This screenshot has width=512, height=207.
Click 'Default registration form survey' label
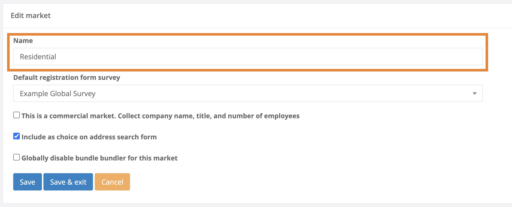pos(67,78)
